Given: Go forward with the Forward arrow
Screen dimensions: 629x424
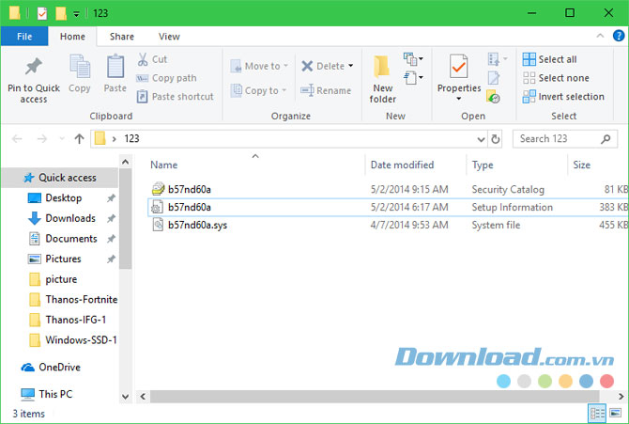Looking at the screenshot, I should (x=41, y=139).
